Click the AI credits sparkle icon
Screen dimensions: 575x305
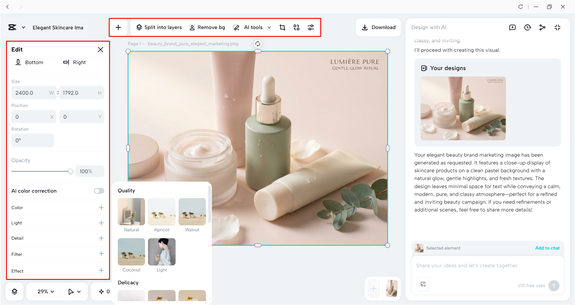pos(102,292)
